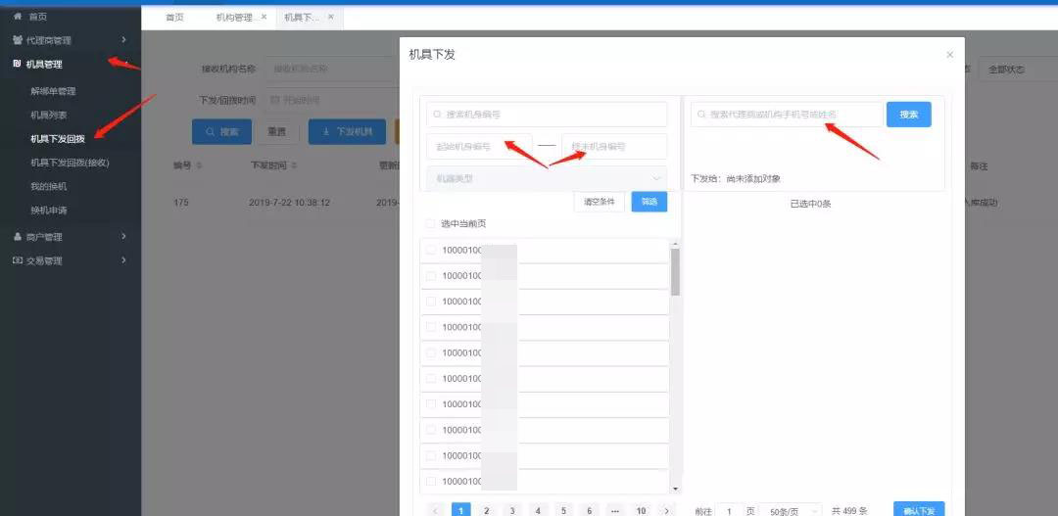This screenshot has width=1058, height=516.
Task: Focus the 起始机身编号 input field
Action: click(x=479, y=146)
